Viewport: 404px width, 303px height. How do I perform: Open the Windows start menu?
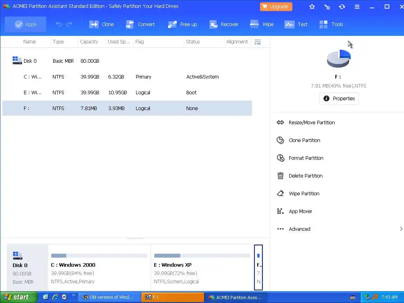[18, 297]
